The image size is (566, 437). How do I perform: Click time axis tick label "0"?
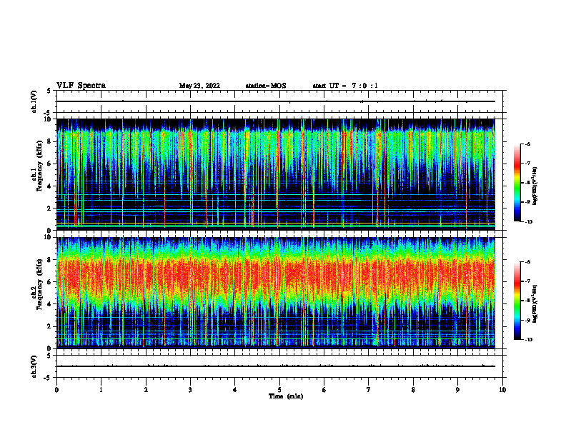point(56,390)
